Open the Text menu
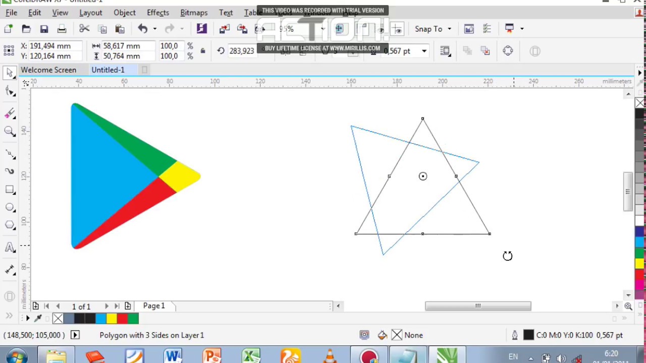Viewport: 646px width, 363px height. [x=226, y=13]
